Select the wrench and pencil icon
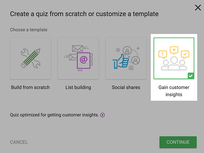This screenshot has height=153, width=204. click(30, 58)
